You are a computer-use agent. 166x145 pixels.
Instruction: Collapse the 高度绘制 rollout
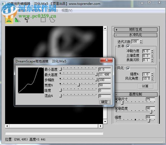tap(136, 94)
